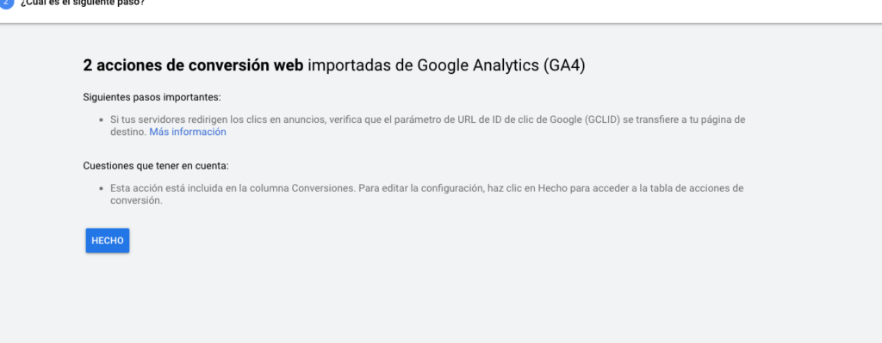Click the blue HECHO button

click(108, 240)
